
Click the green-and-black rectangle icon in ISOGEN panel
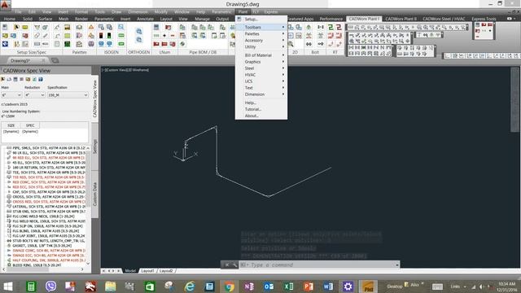click(109, 35)
